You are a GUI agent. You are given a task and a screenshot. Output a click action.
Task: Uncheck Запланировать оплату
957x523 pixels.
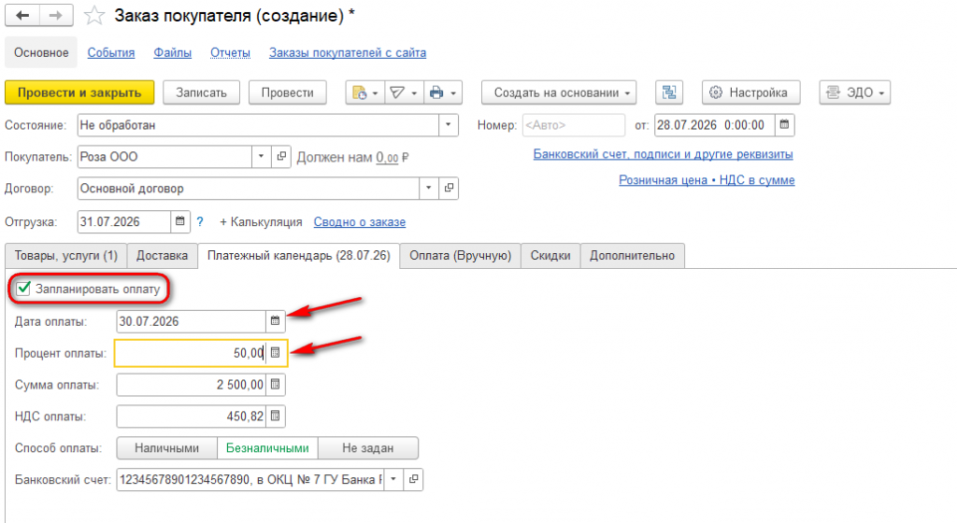tap(23, 289)
